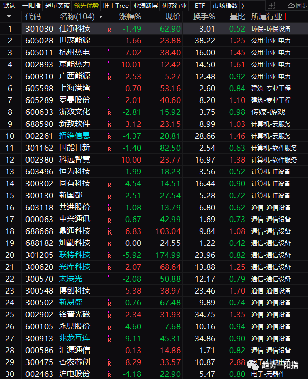Sort by 名称(104) column header
Image resolution: width=308 pixels, height=379 pixels.
77,17
